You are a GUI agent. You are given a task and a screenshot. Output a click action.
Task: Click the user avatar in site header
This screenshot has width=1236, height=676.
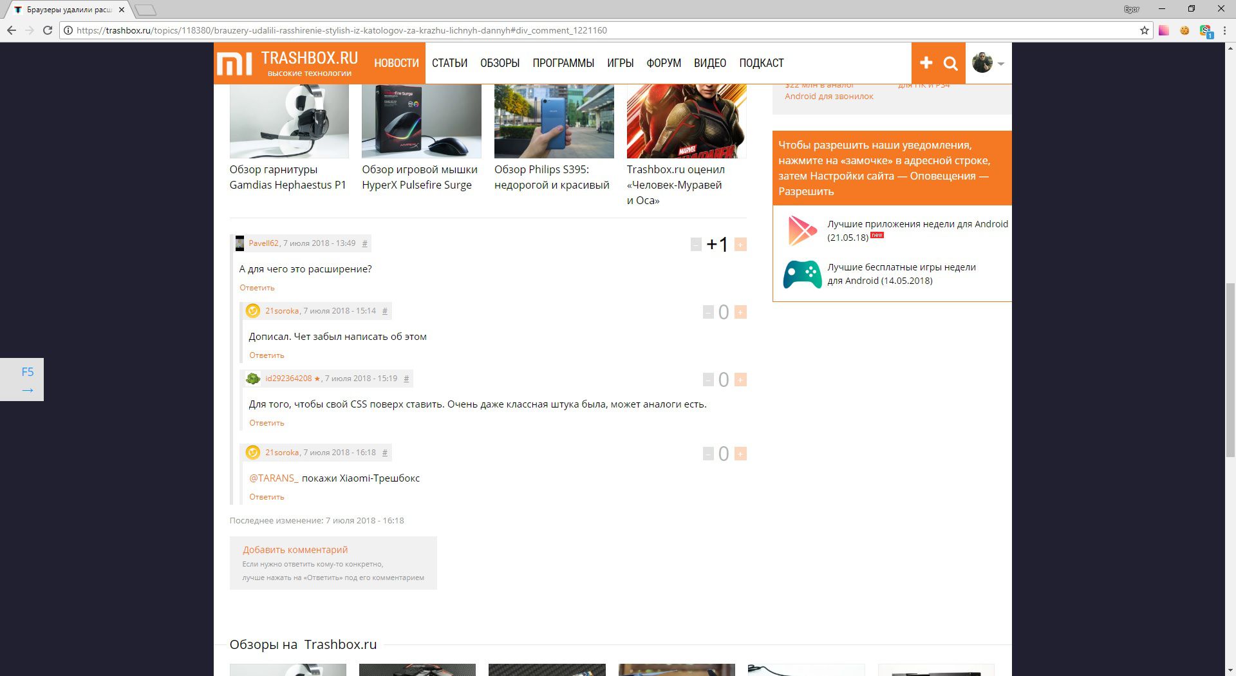point(982,62)
